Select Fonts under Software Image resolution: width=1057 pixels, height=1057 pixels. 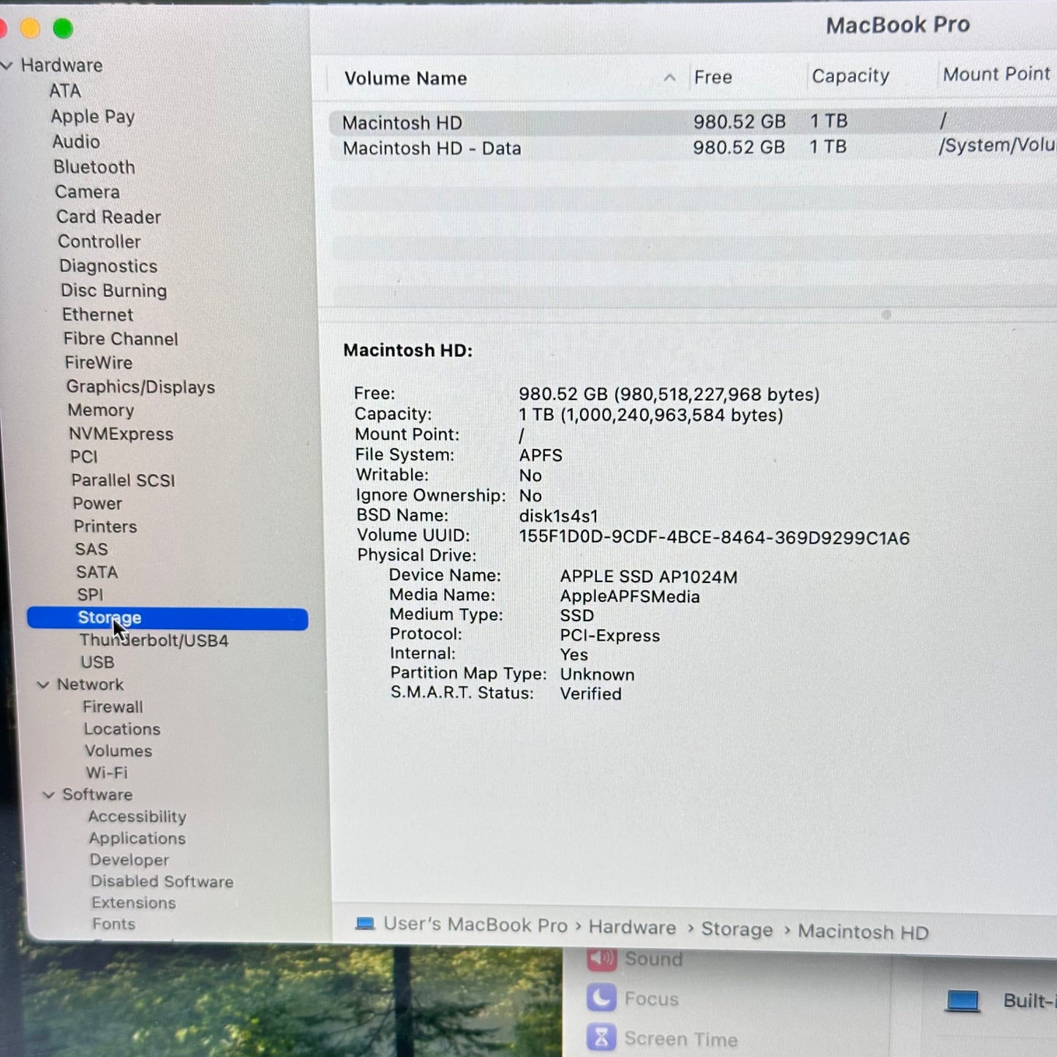114,924
